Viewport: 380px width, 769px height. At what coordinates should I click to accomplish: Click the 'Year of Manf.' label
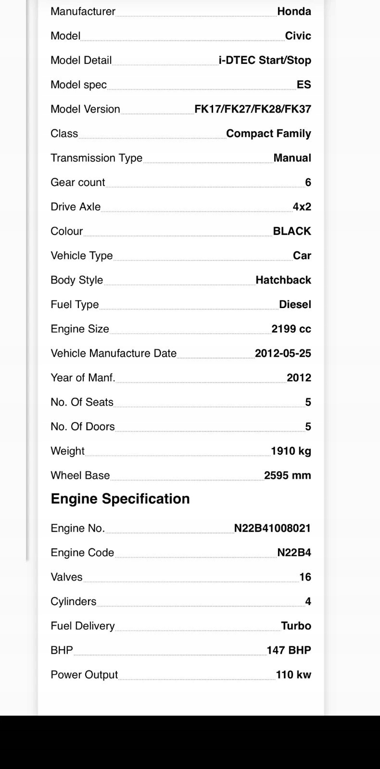pyautogui.click(x=83, y=378)
